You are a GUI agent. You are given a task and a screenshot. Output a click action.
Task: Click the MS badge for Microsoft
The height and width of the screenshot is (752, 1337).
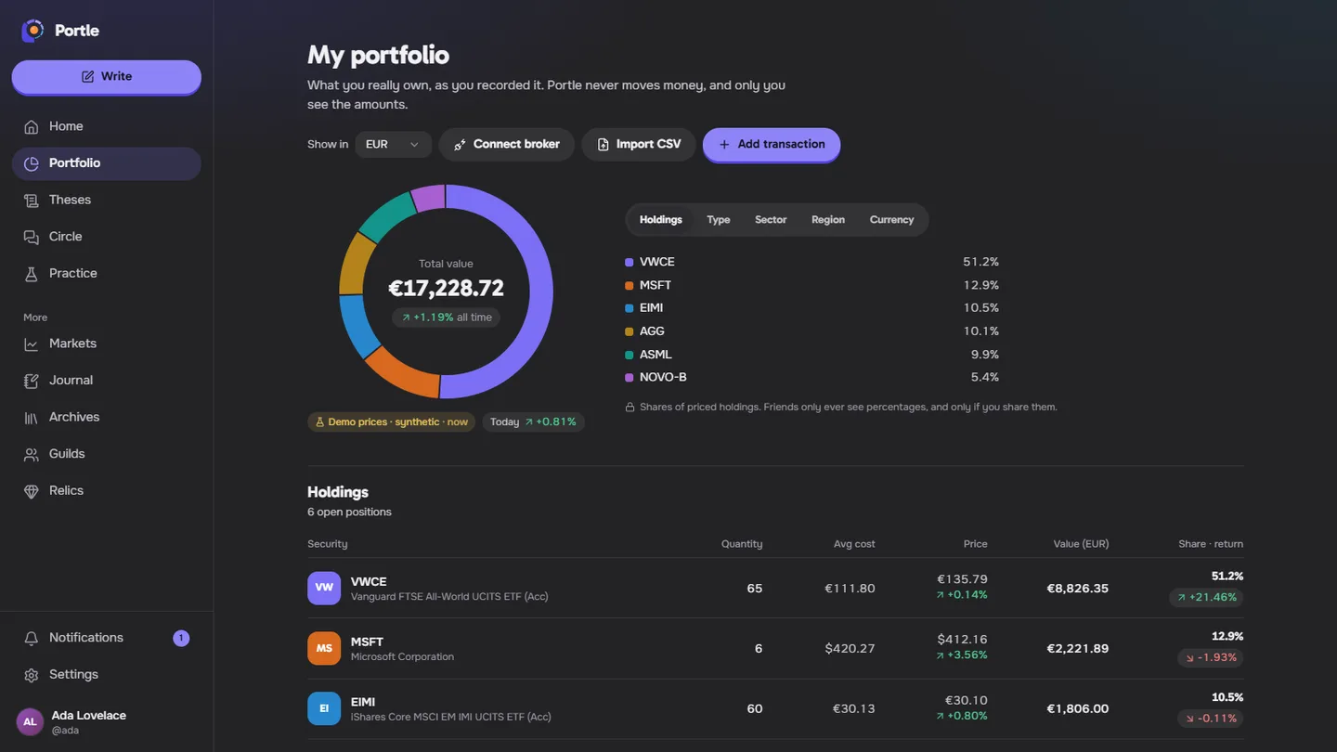tap(324, 648)
